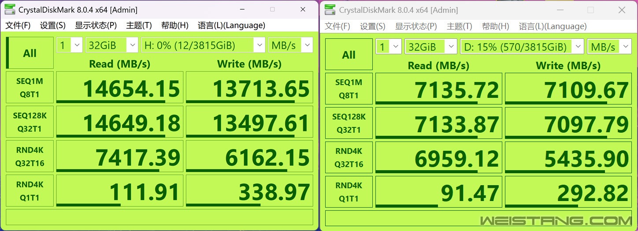Screen dimensions: 638x231
Task: Click read value 14649.18
Action: pos(119,122)
